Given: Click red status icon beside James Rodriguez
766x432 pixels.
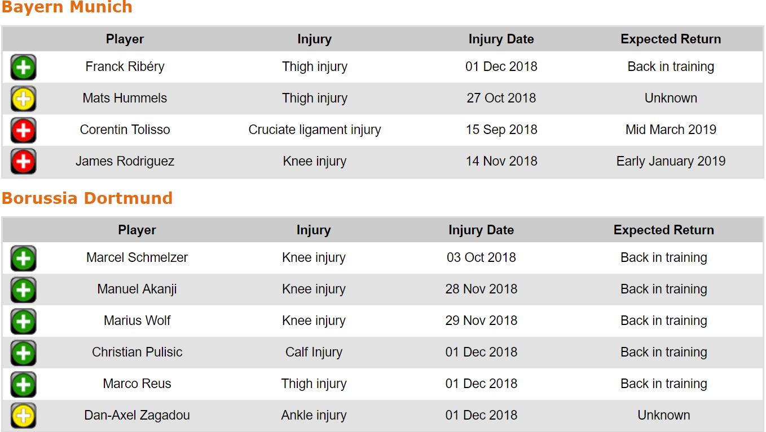Looking at the screenshot, I should tap(23, 162).
